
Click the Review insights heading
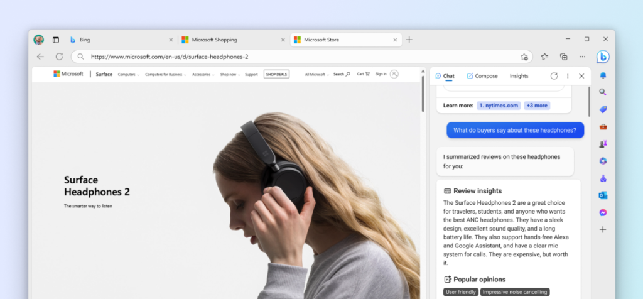pos(477,191)
